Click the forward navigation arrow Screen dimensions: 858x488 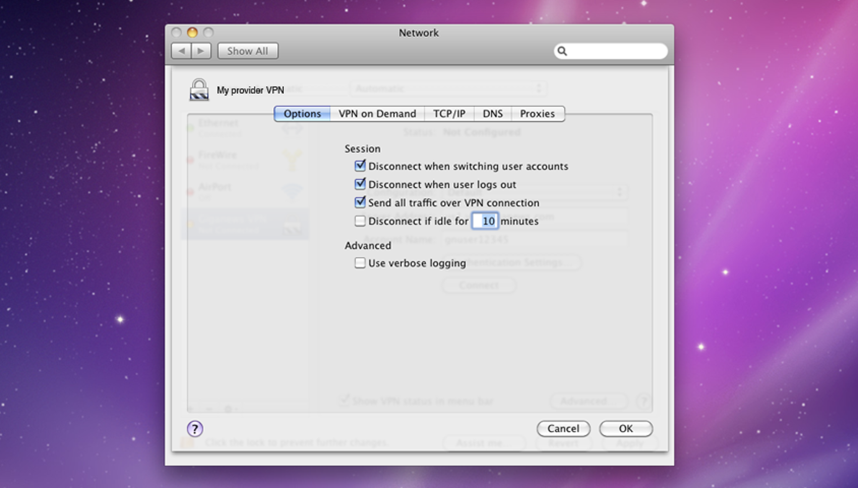point(201,51)
